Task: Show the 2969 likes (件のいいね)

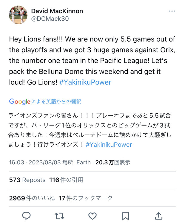Action: coord(32,198)
